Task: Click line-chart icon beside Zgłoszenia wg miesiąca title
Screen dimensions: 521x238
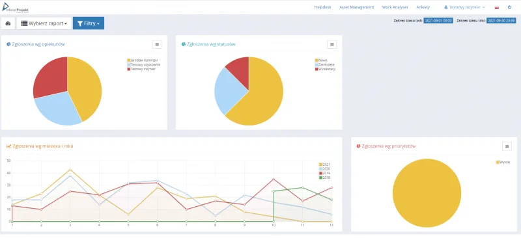Action: click(x=9, y=146)
